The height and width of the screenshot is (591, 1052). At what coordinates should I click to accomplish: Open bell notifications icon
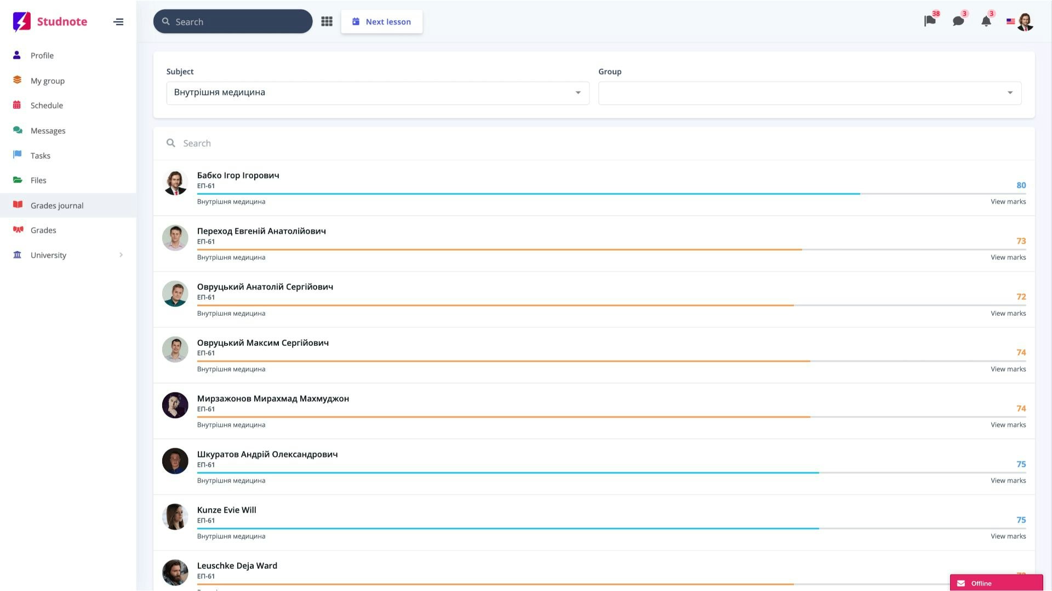pyautogui.click(x=986, y=21)
